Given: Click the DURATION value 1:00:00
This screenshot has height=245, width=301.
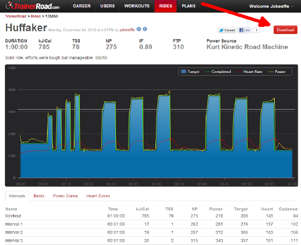Looking at the screenshot, I should pyautogui.click(x=16, y=47).
